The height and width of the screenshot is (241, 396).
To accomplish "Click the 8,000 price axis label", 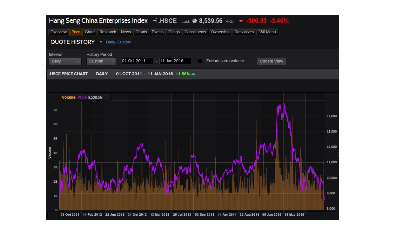I will click(332, 209).
